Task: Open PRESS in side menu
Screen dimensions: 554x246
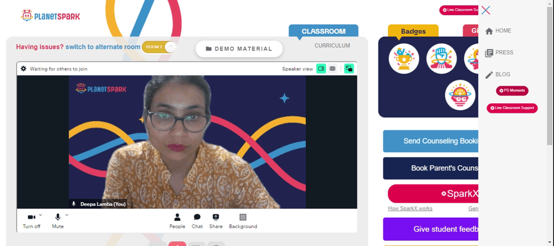Action: pyautogui.click(x=499, y=53)
